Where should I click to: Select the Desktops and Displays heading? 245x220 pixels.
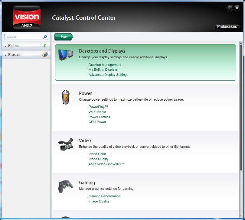[x=102, y=51]
